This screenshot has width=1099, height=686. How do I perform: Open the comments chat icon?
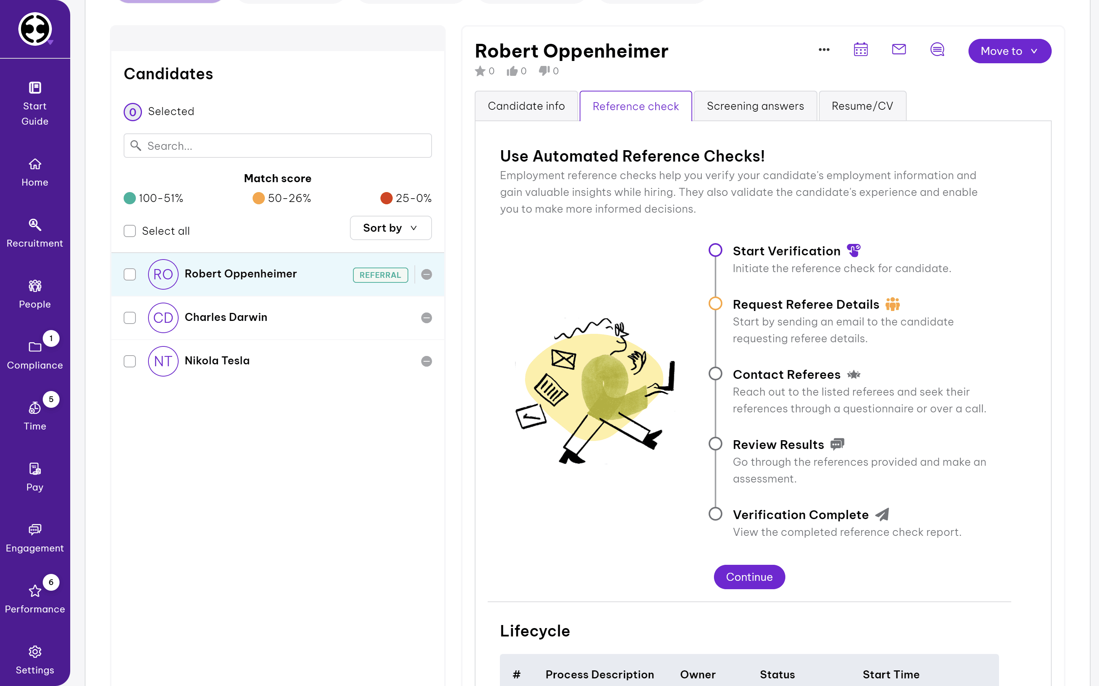click(x=937, y=50)
